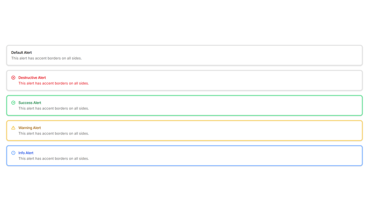Click the blank space above the Default Alert

[x=184, y=22]
